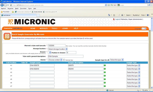Open the Favorieten menu in menu bar
The width and height of the screenshot is (153, 92).
[23, 8]
